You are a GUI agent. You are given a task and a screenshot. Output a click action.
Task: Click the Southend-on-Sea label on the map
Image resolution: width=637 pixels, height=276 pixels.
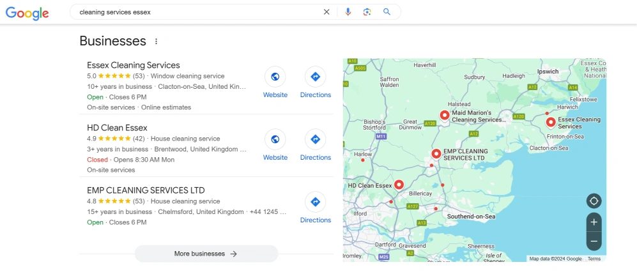coord(472,217)
